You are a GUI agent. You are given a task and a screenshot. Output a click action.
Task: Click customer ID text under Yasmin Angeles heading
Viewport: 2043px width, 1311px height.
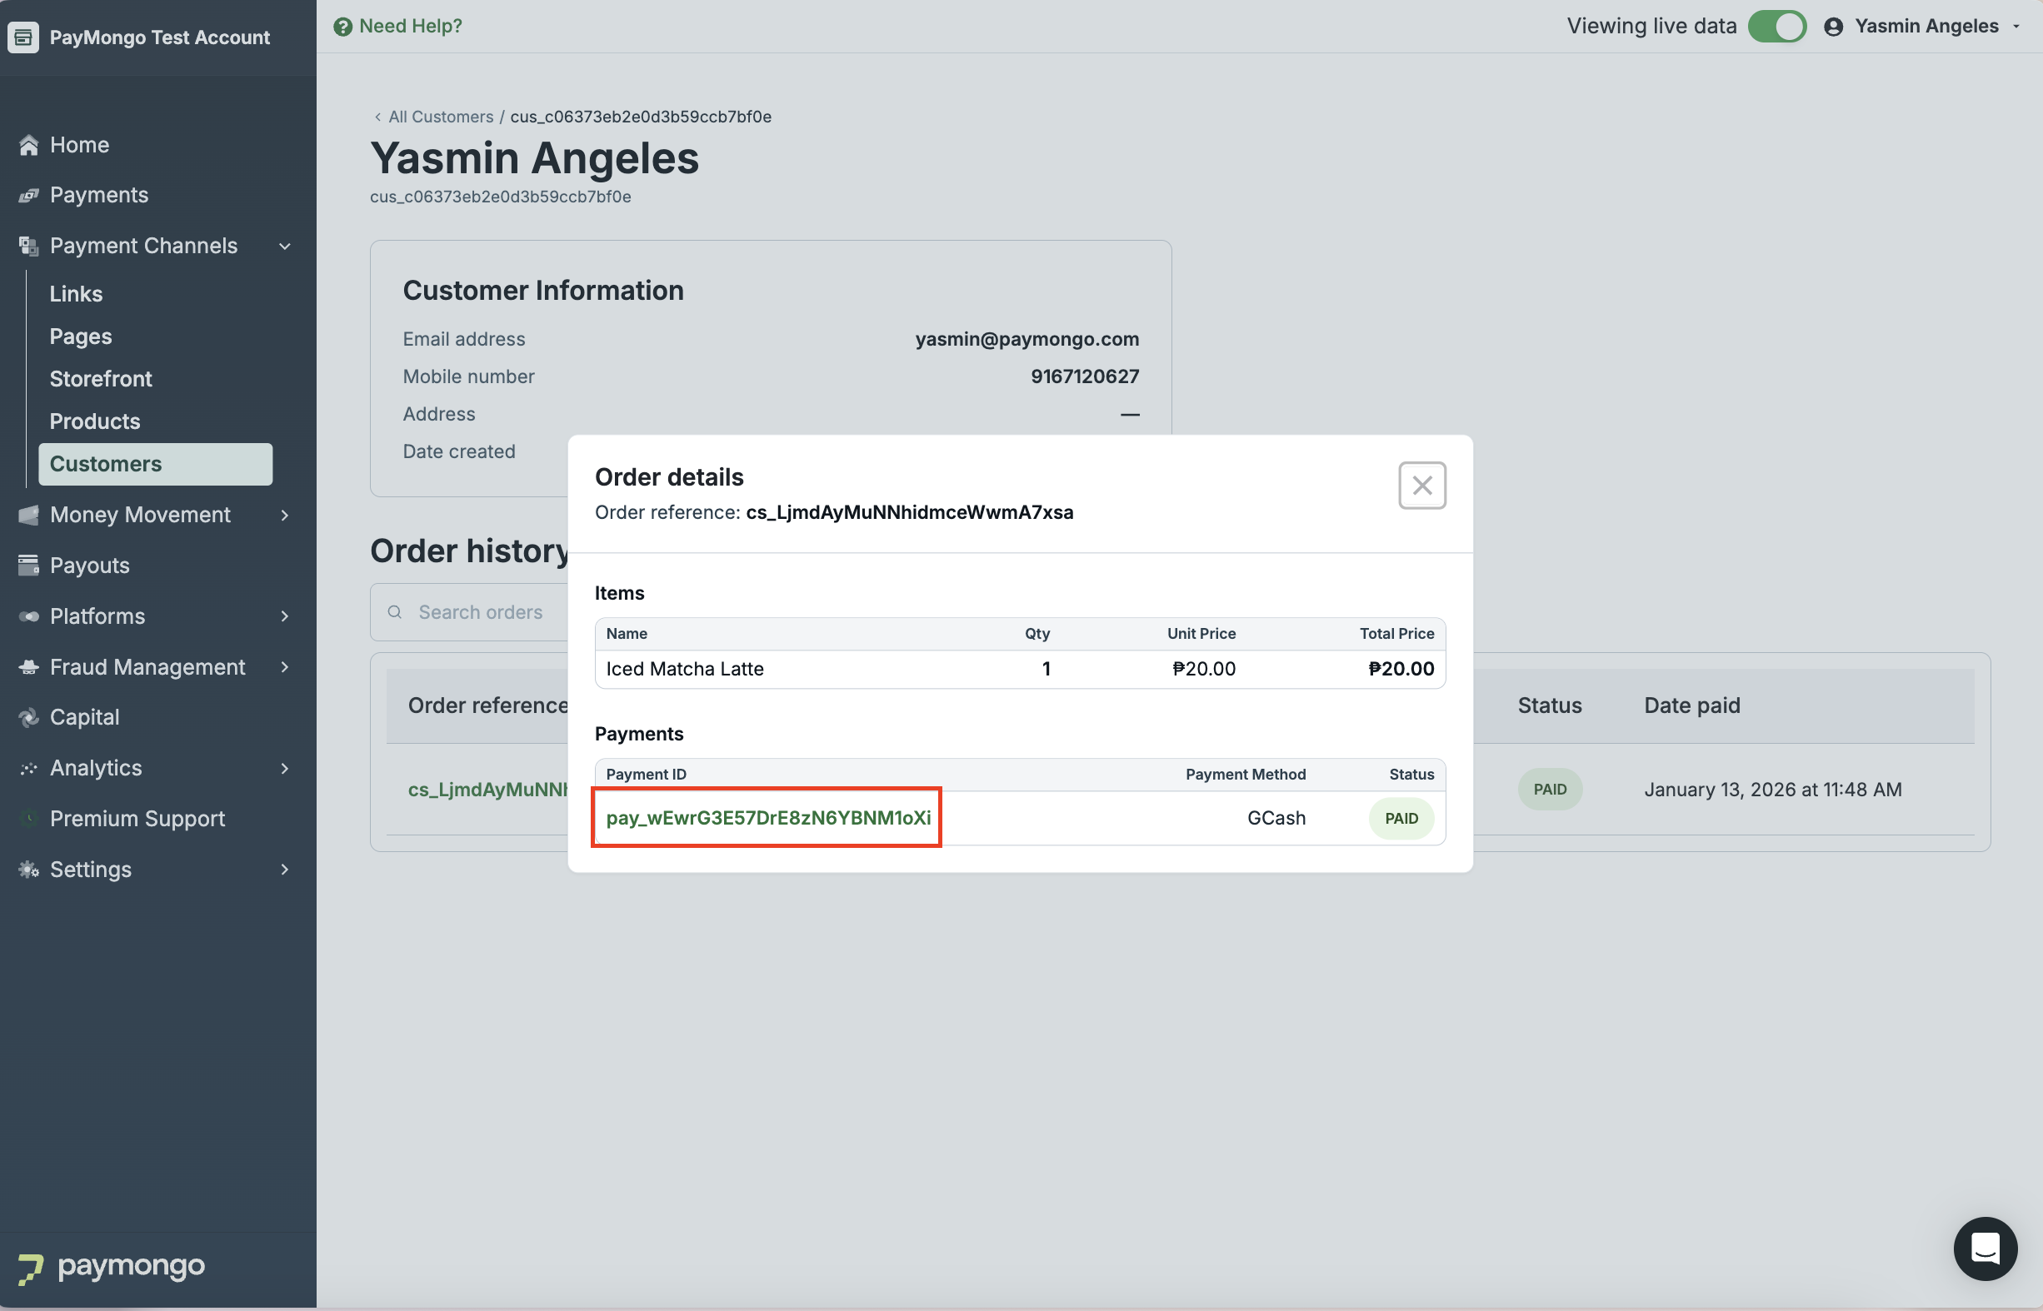point(500,197)
